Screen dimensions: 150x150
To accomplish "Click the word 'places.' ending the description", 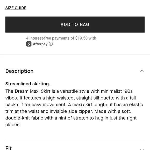I will (x=13, y=125).
